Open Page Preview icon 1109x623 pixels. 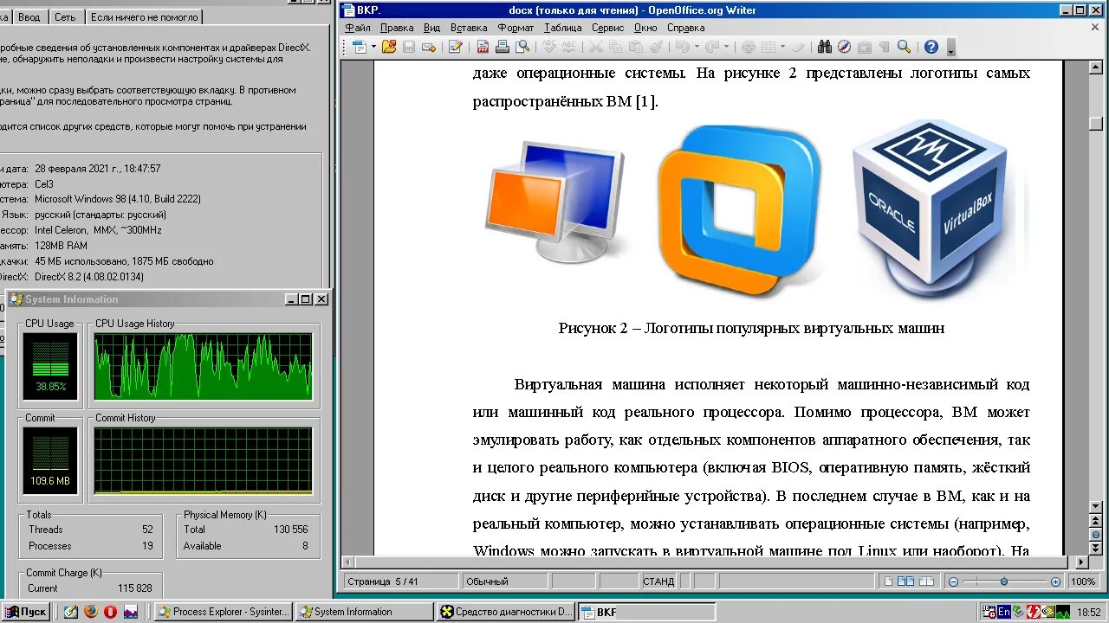pos(522,47)
